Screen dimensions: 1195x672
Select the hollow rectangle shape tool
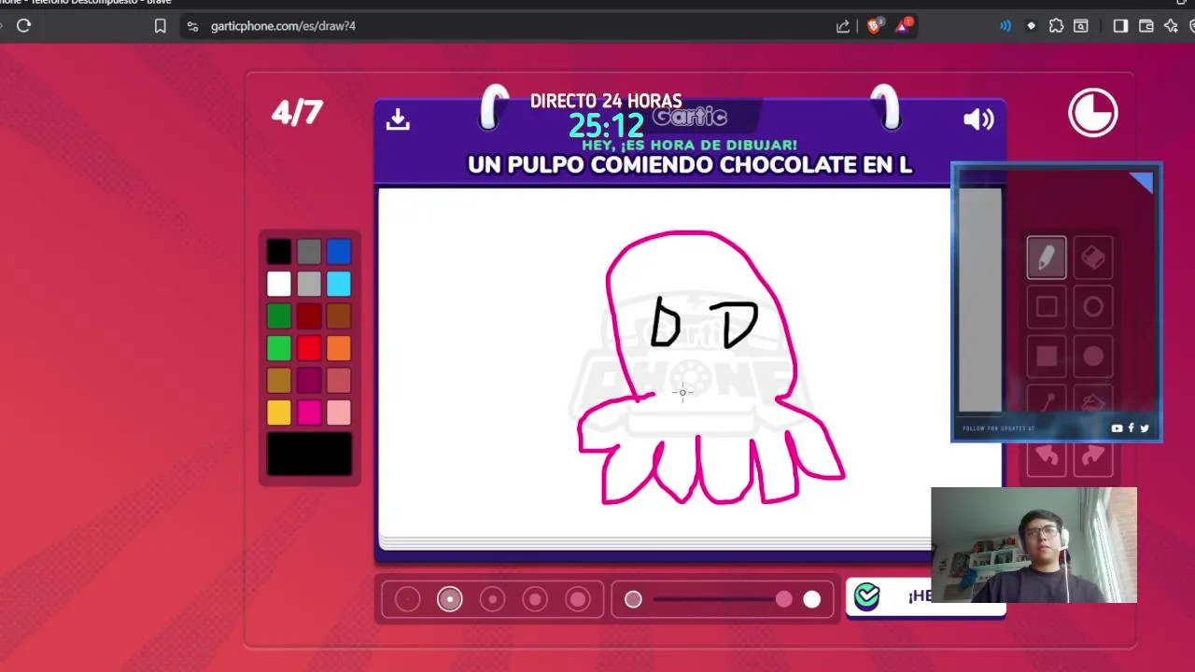point(1046,307)
